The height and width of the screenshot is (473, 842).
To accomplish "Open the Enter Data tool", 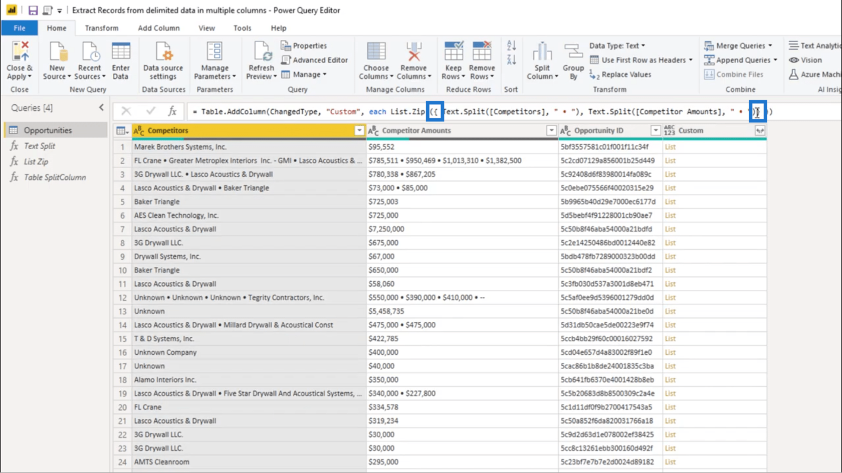I will click(x=121, y=60).
